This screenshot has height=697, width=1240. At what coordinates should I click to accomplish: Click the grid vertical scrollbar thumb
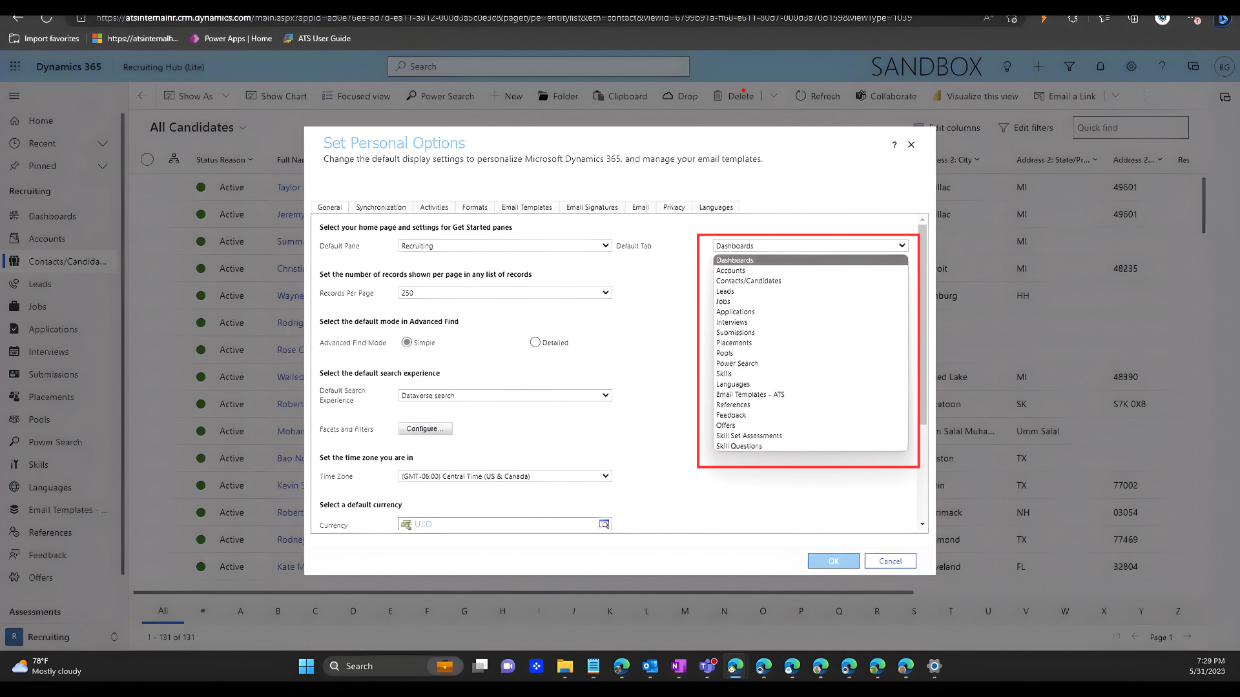(x=1204, y=205)
